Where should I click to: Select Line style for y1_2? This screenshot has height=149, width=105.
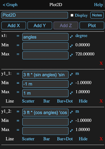pos(10,139)
